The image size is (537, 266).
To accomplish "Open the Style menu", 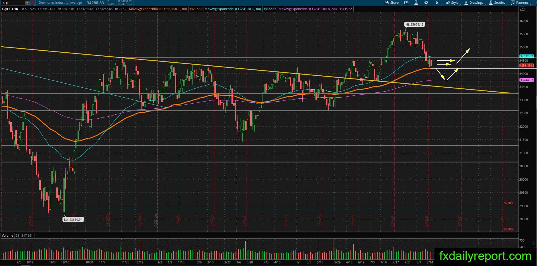I will pyautogui.click(x=452, y=3).
